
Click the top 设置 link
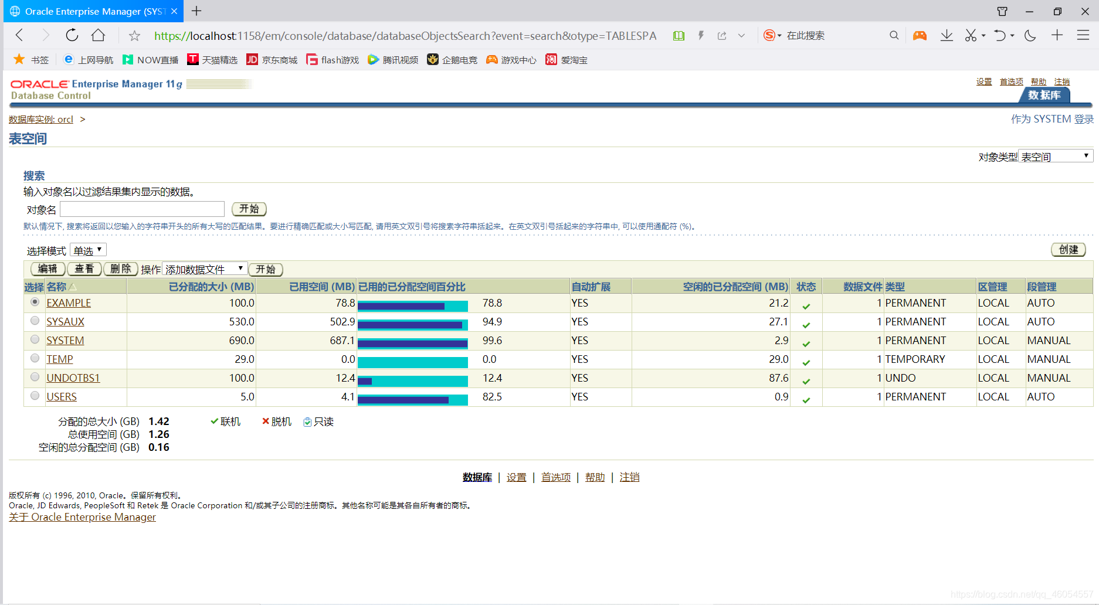(984, 81)
